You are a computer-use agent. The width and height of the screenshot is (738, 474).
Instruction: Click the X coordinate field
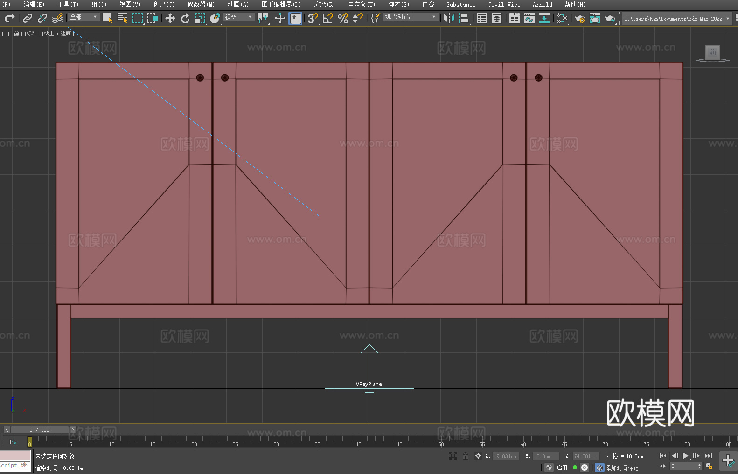(506, 456)
